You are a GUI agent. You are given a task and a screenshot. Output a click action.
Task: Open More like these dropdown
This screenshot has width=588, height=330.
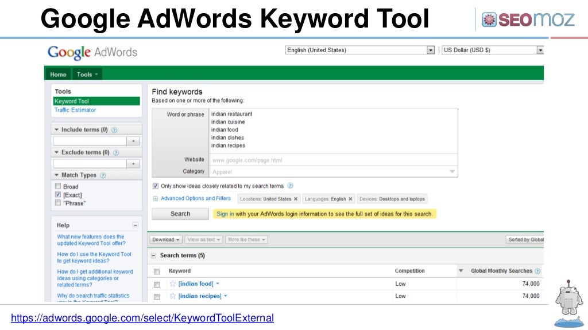pyautogui.click(x=246, y=239)
